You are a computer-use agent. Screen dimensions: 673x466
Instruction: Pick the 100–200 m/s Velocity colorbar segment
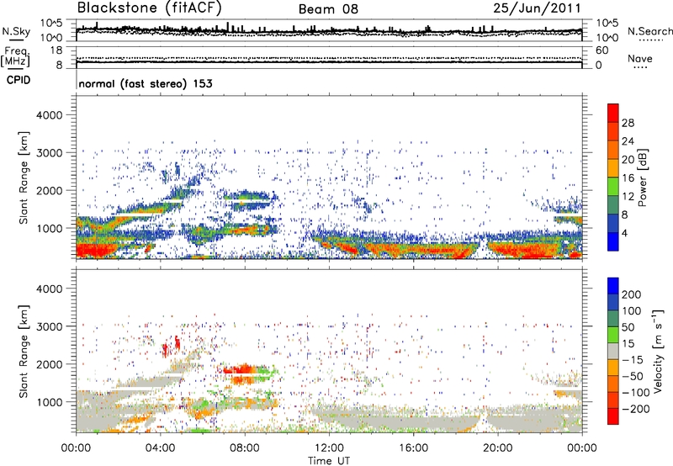613,302
